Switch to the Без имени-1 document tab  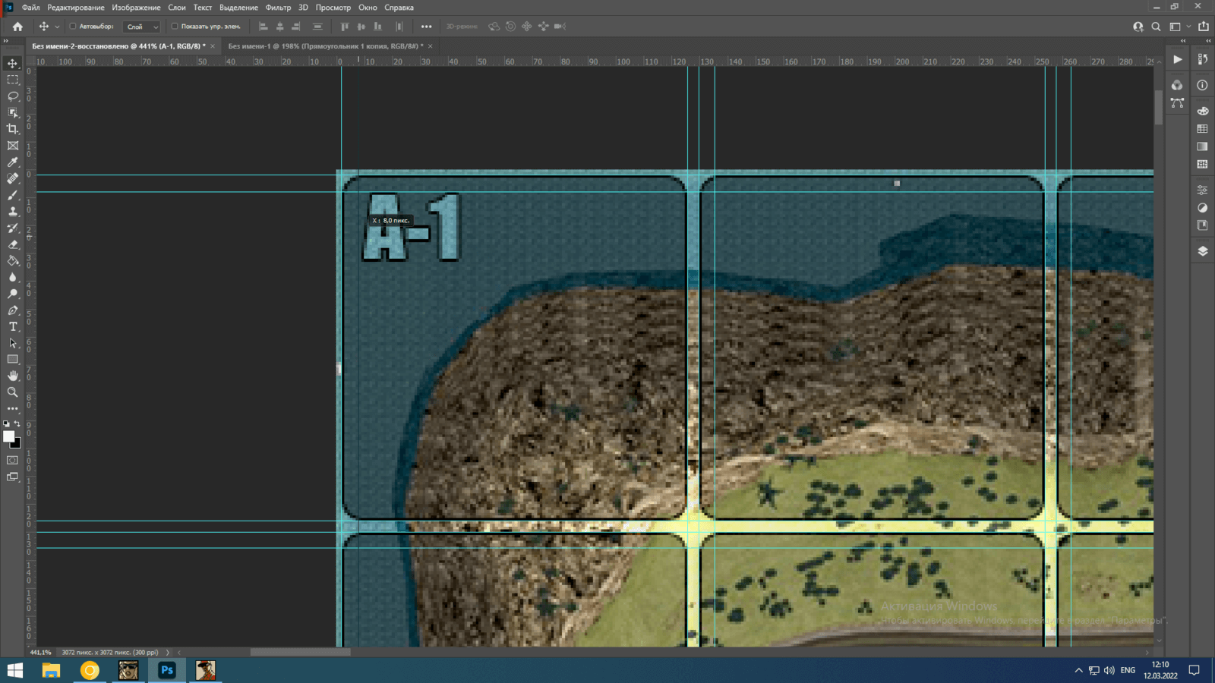(324, 46)
